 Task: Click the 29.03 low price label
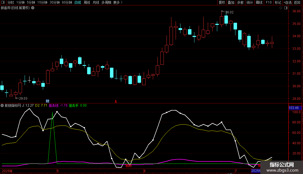point(23,99)
